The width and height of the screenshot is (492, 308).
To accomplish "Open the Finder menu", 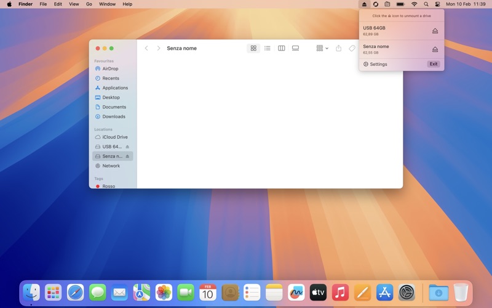I will 25,4.
